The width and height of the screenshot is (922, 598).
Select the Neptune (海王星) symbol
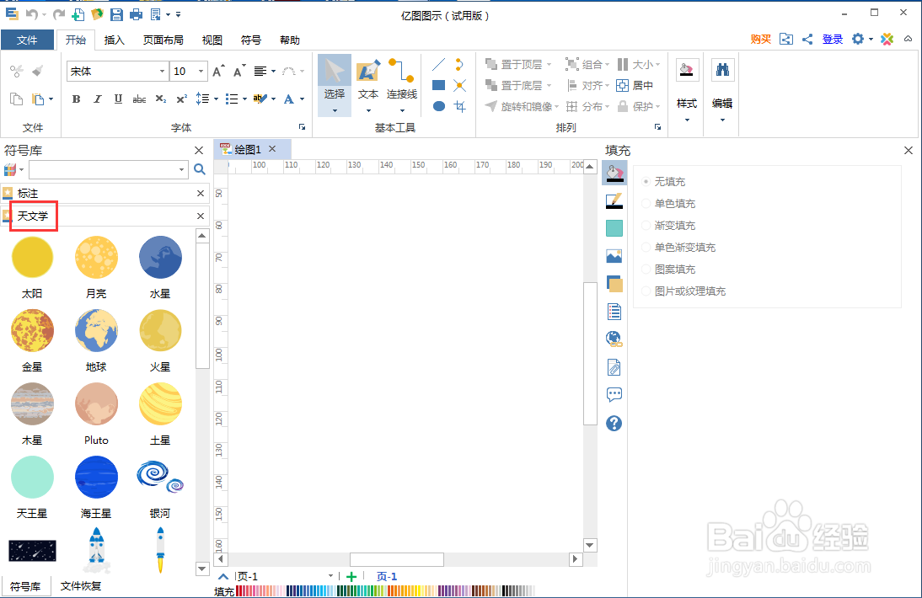point(96,477)
